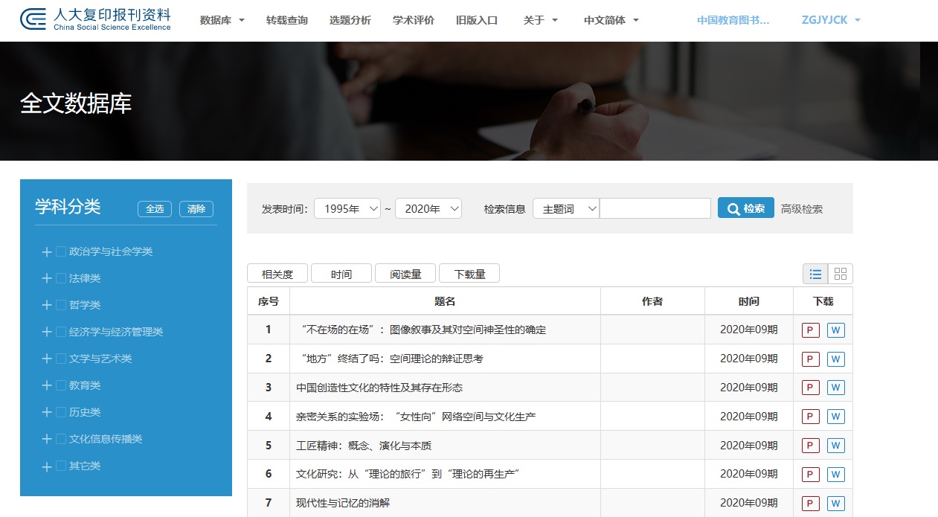Click the search keyword input box

click(x=655, y=209)
